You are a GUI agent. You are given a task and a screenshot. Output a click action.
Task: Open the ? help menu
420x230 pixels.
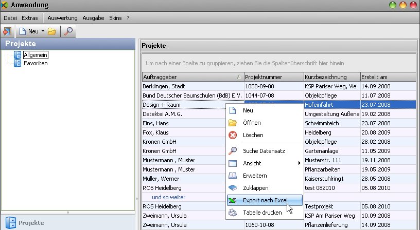(128, 18)
